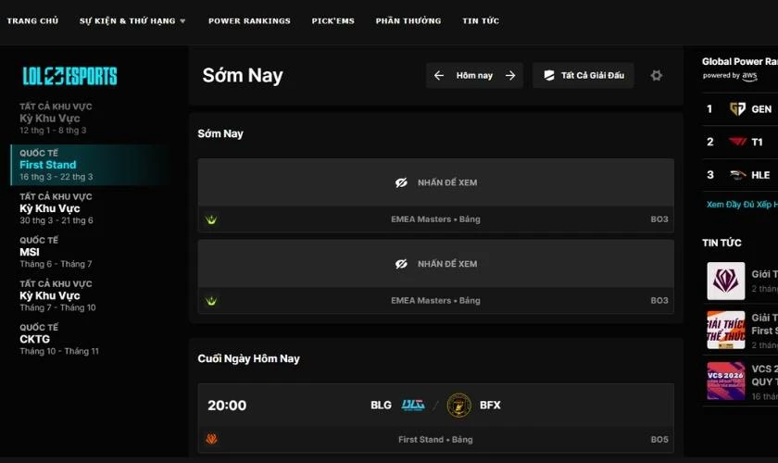
Task: Go to next day with right arrow
Action: (510, 76)
